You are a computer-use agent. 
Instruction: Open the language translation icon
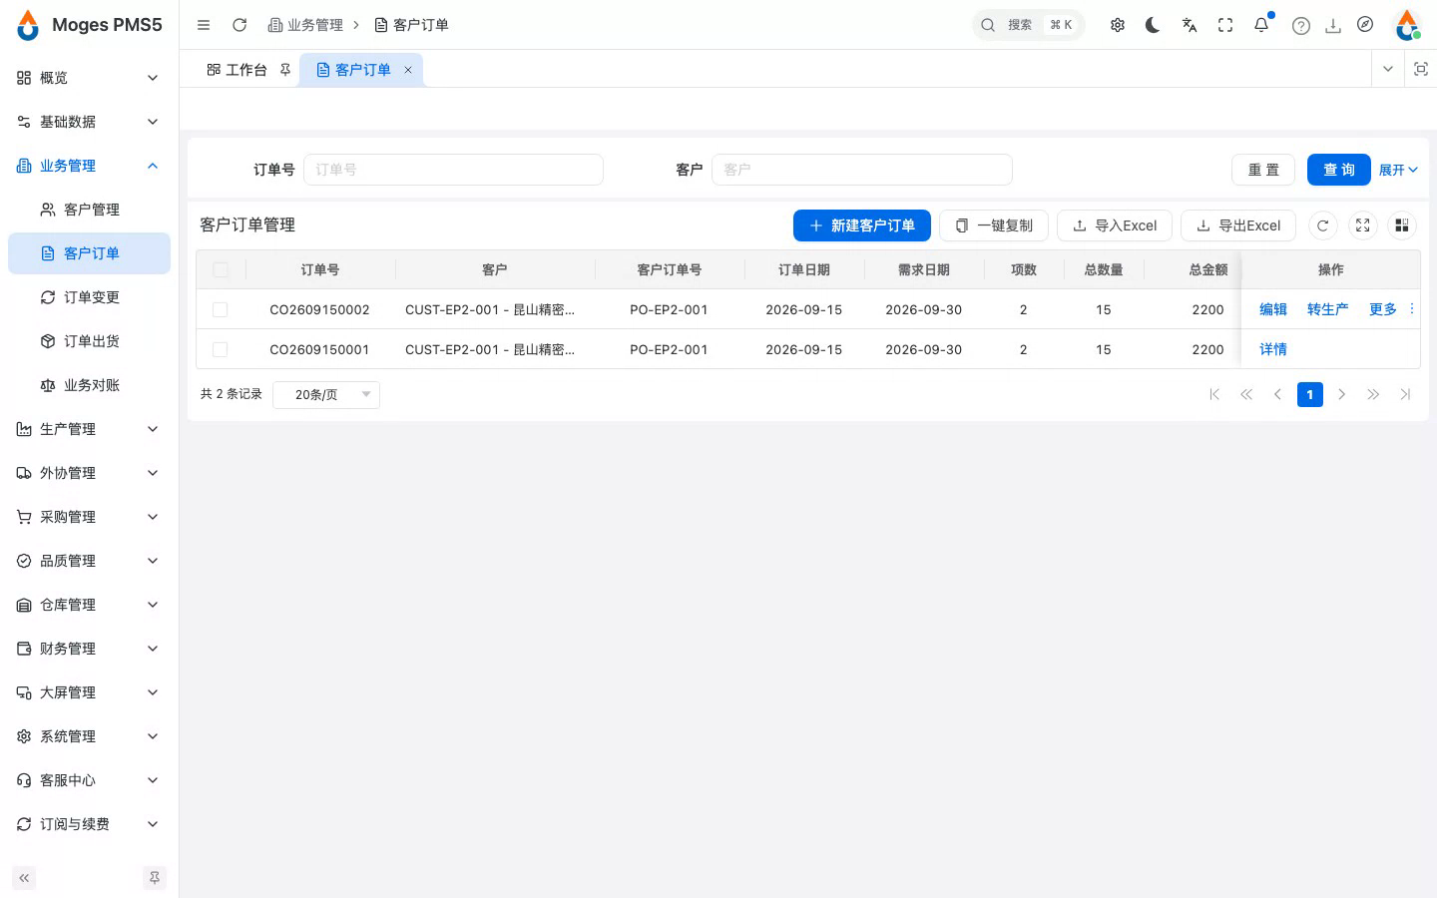click(x=1190, y=25)
